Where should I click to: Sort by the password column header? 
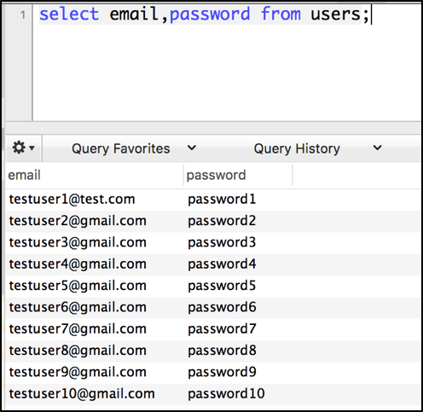[x=238, y=175]
